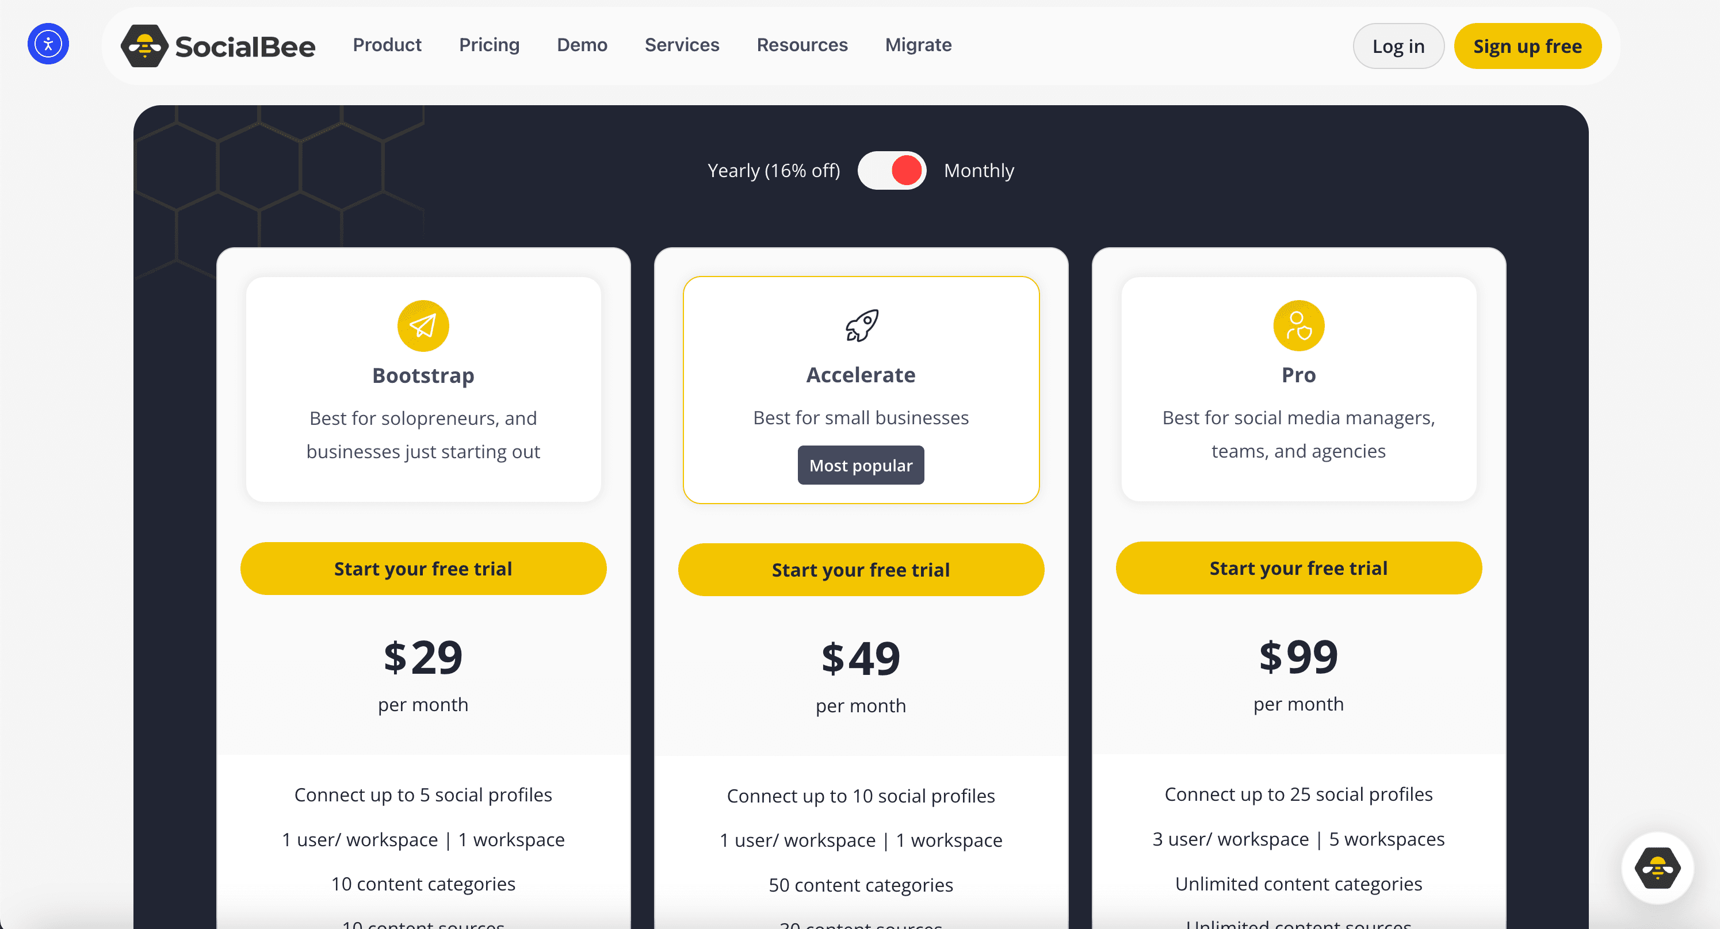
Task: Click the Pro user shield icon
Action: pyautogui.click(x=1299, y=326)
